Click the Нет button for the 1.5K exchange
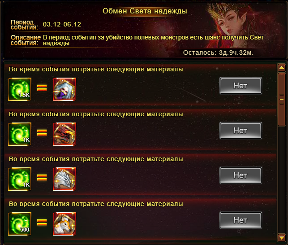Image resolution: width=288 pixels, height=245 pixels. coord(241,86)
